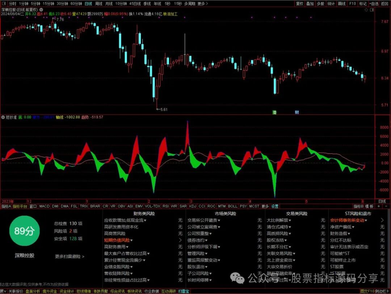
Task: Expand 交易所公开谴责 dropdown
Action: coord(219,220)
